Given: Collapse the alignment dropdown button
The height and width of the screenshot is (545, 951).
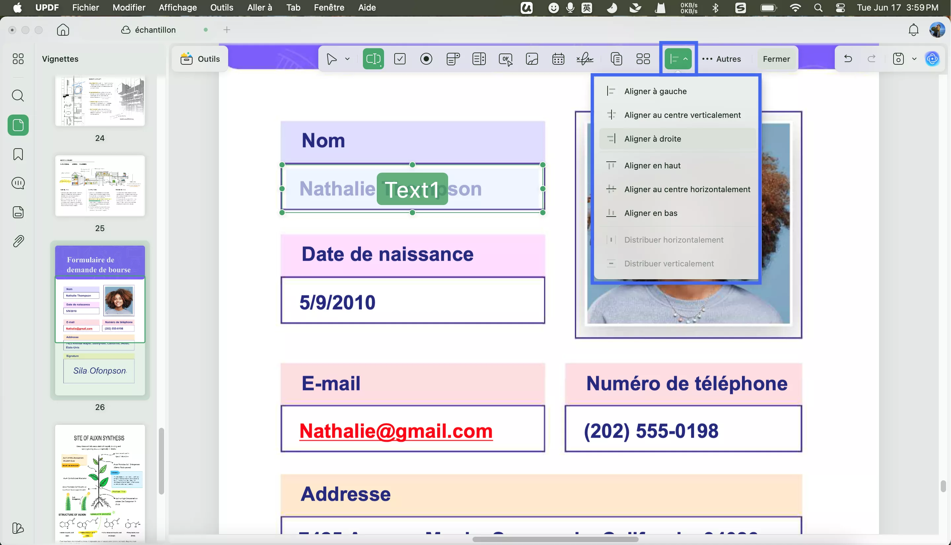Looking at the screenshot, I should coord(678,59).
